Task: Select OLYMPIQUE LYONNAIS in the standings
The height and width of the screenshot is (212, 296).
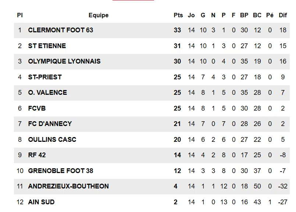Action: tap(64, 61)
